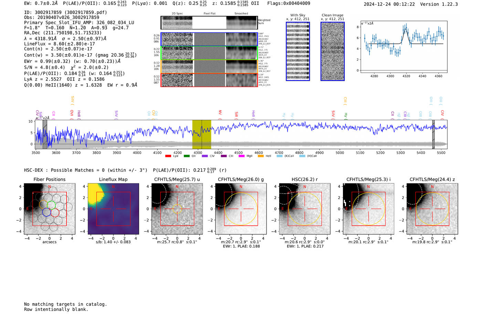Click the Primary Spec_Slot_IFU_AMP line
482x328 pixels.
coord(79,23)
